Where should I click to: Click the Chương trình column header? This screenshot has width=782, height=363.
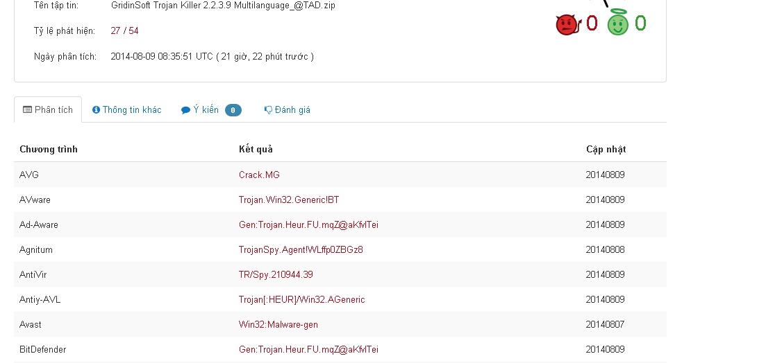(x=49, y=149)
